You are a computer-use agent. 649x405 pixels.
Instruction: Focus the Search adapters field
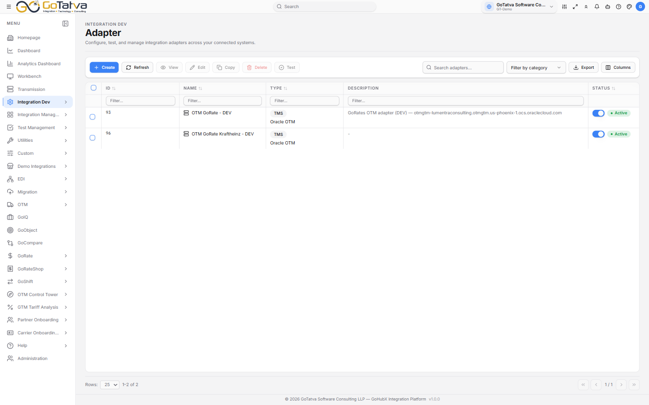tap(463, 67)
